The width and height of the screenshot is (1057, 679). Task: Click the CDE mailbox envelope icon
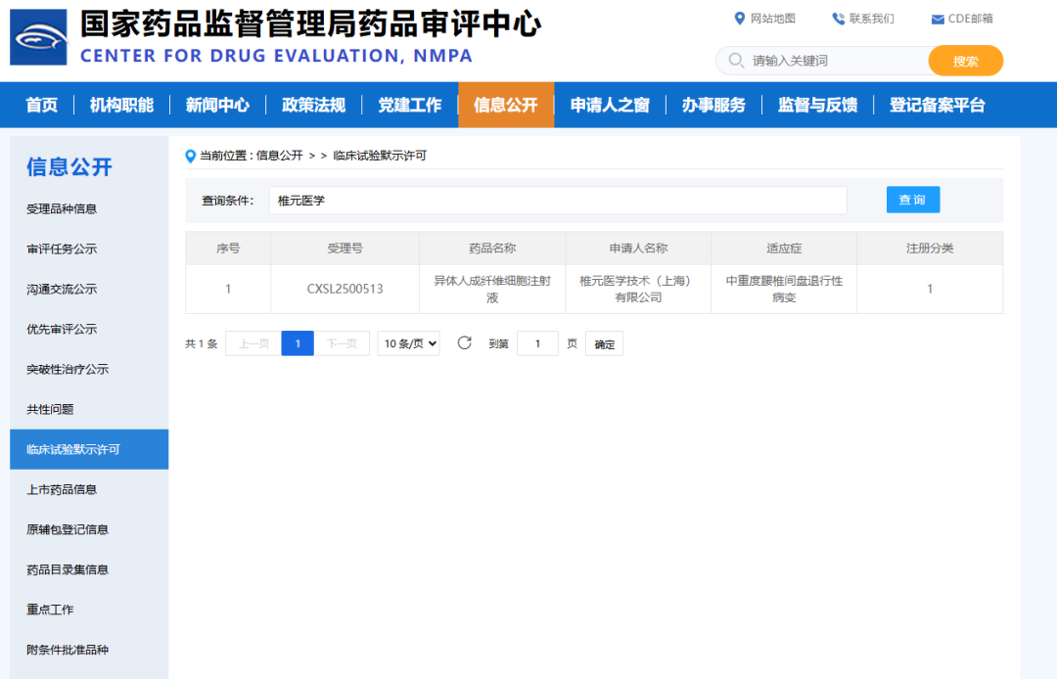click(937, 20)
